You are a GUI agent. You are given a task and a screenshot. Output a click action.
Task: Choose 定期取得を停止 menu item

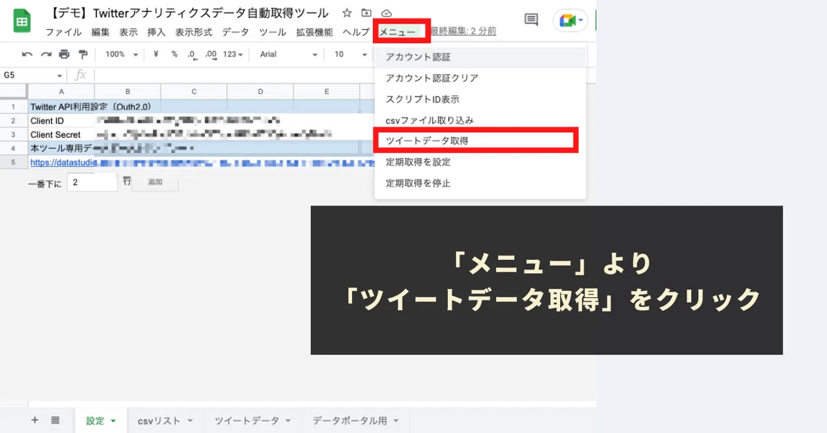(480, 183)
